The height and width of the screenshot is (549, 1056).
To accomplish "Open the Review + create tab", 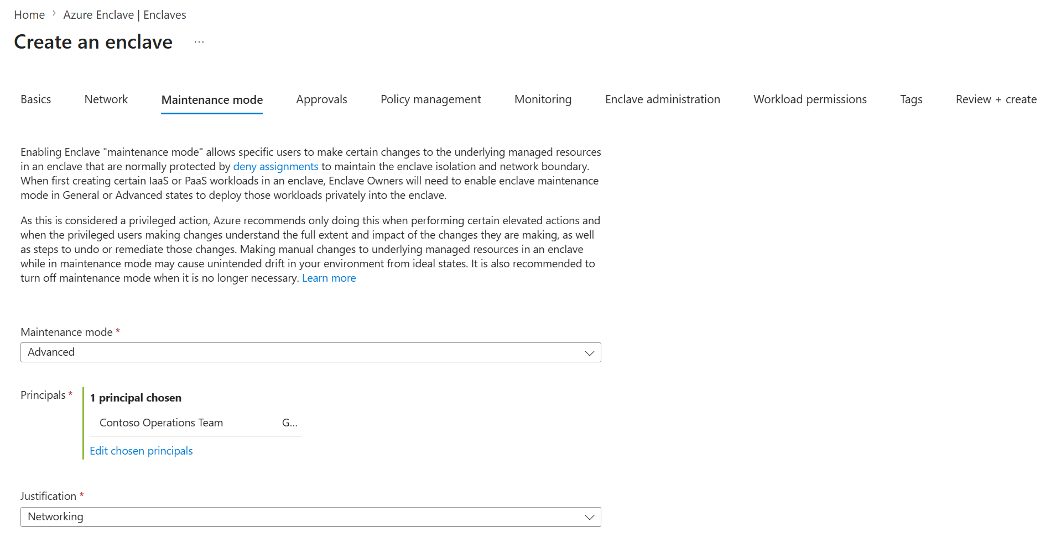I will pos(996,99).
